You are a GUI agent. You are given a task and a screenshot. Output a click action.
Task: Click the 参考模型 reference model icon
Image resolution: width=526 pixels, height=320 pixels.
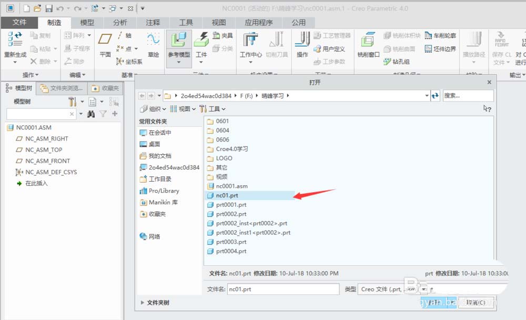point(179,39)
